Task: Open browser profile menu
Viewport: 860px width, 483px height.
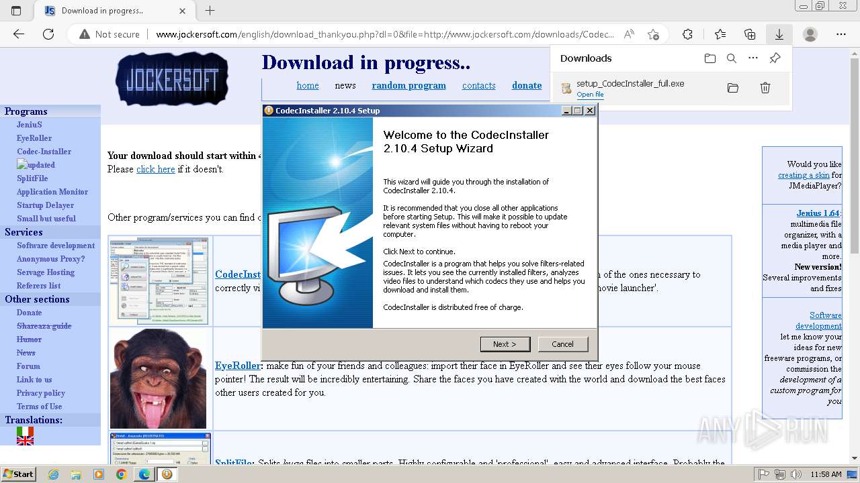Action: point(810,34)
